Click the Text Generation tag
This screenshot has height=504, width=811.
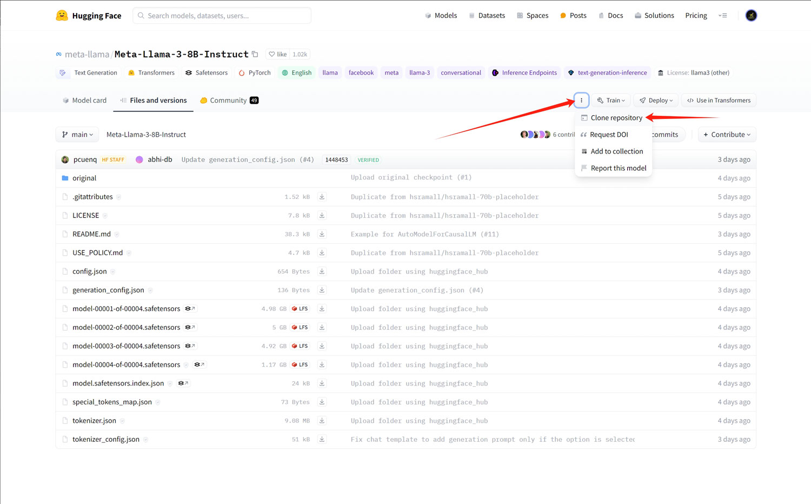coord(89,72)
